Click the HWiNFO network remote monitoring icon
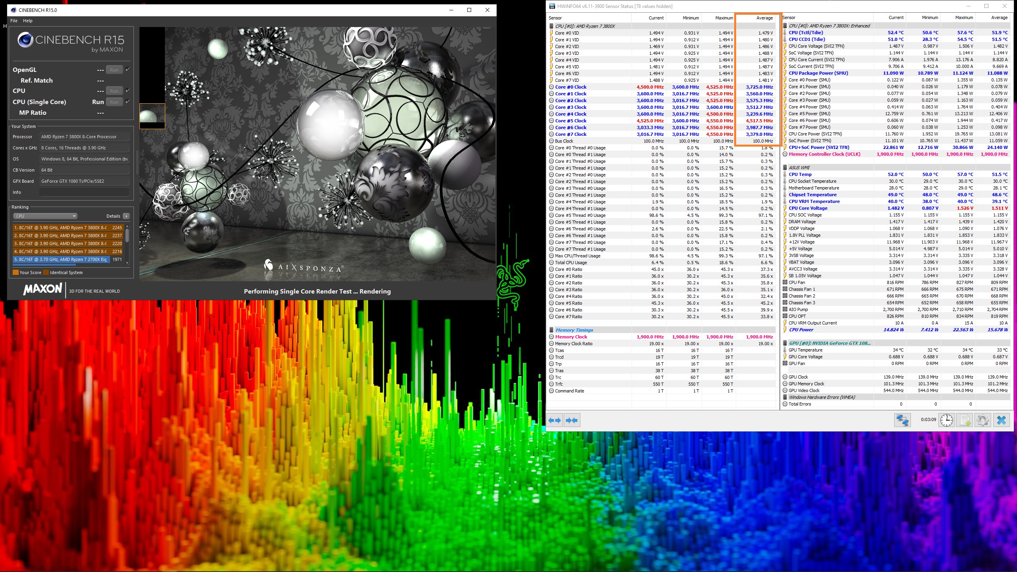The height and width of the screenshot is (572, 1017). pos(902,420)
